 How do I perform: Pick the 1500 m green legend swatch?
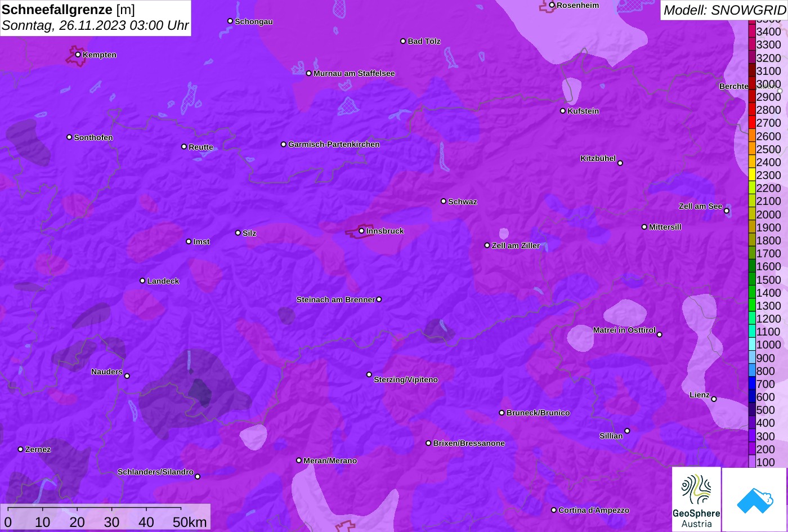click(x=752, y=279)
